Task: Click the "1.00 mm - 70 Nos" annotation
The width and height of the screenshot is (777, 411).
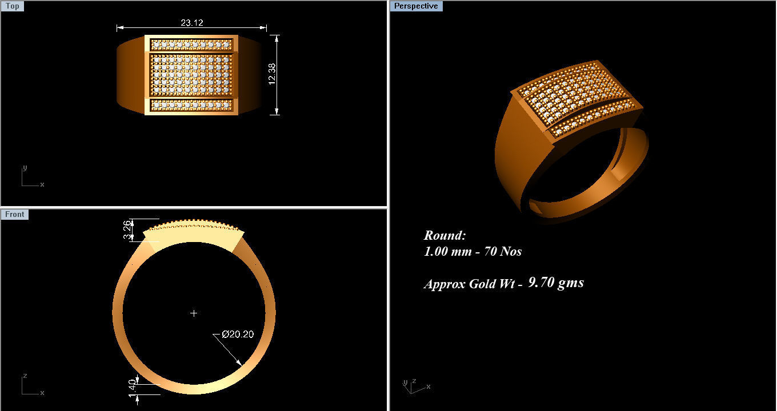Action: tap(472, 251)
